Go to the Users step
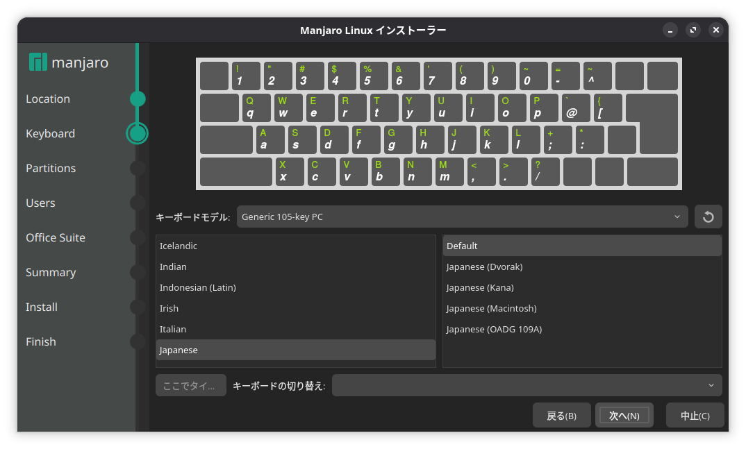Viewport: 746px width, 449px height. coord(40,203)
